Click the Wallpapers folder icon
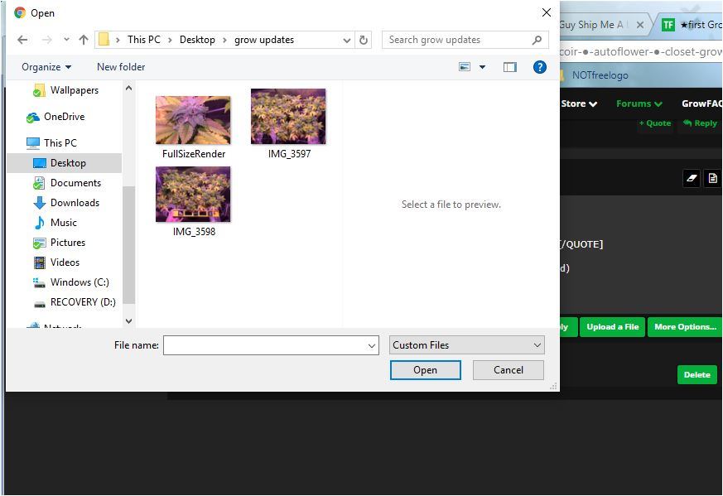This screenshot has height=496, width=723. pos(39,91)
